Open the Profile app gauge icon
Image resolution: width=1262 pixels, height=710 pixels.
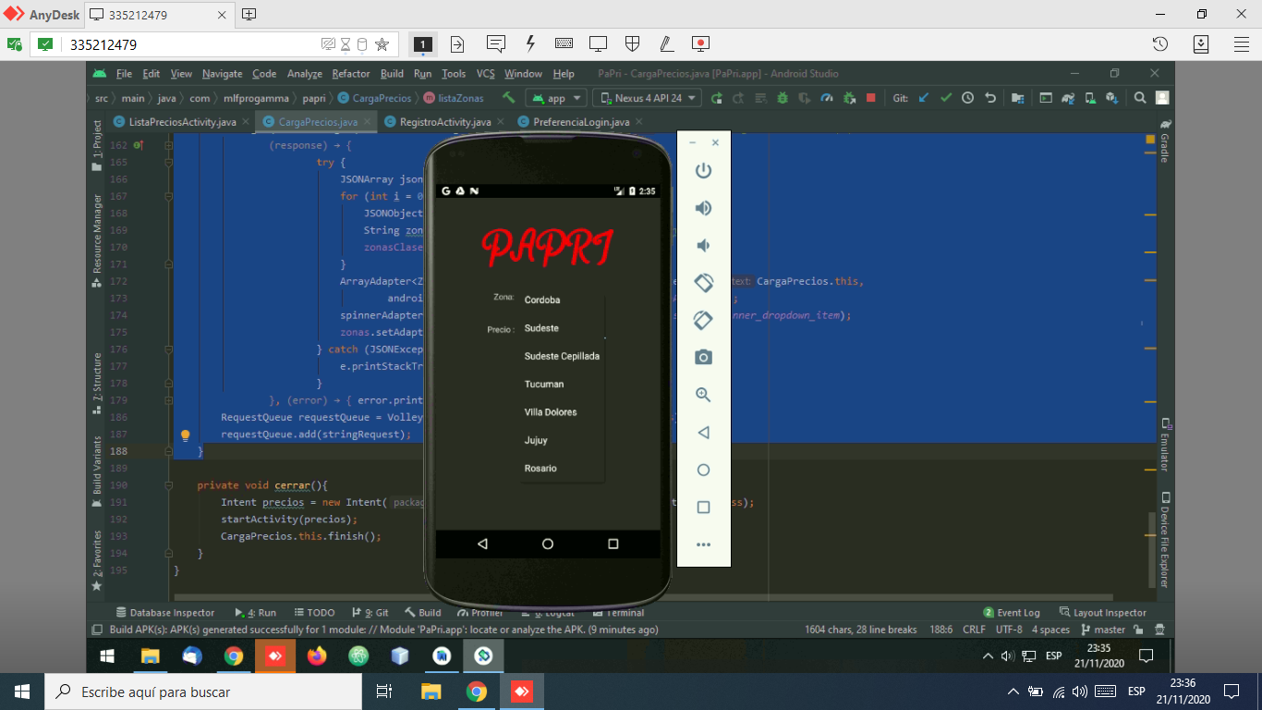click(827, 97)
